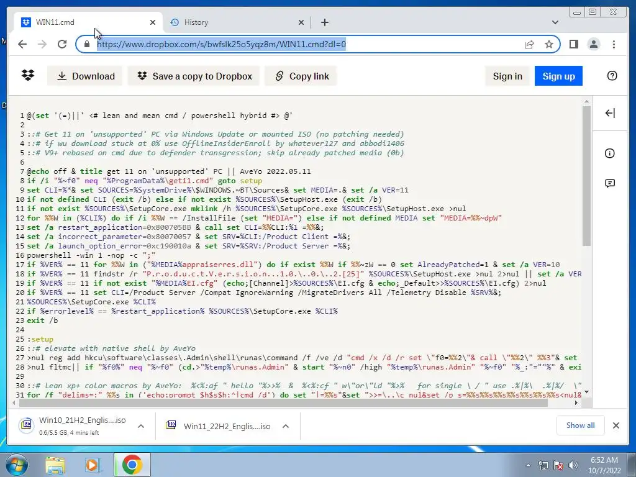Open the Windows Start menu
The height and width of the screenshot is (477, 636).
point(16,465)
